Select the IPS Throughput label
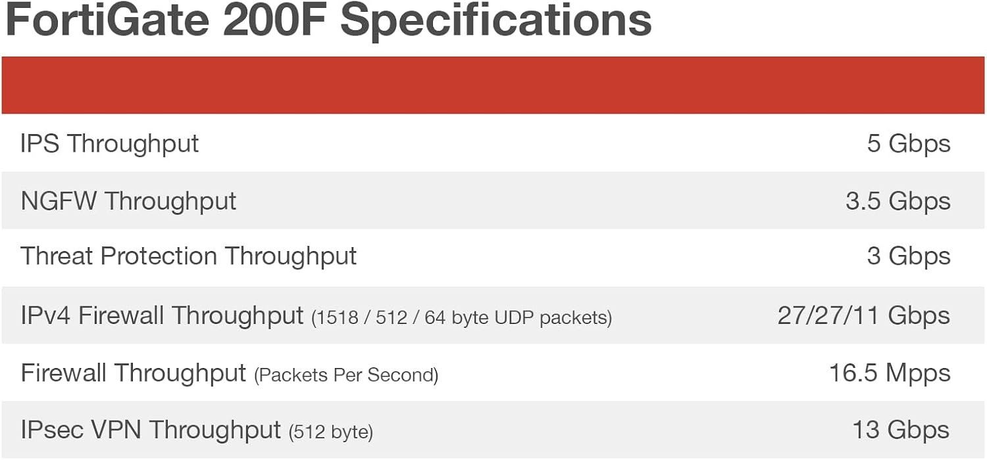 coord(109,143)
